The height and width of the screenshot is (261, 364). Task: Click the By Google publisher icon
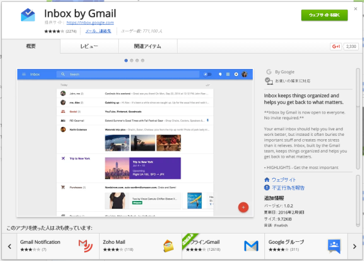click(x=269, y=72)
